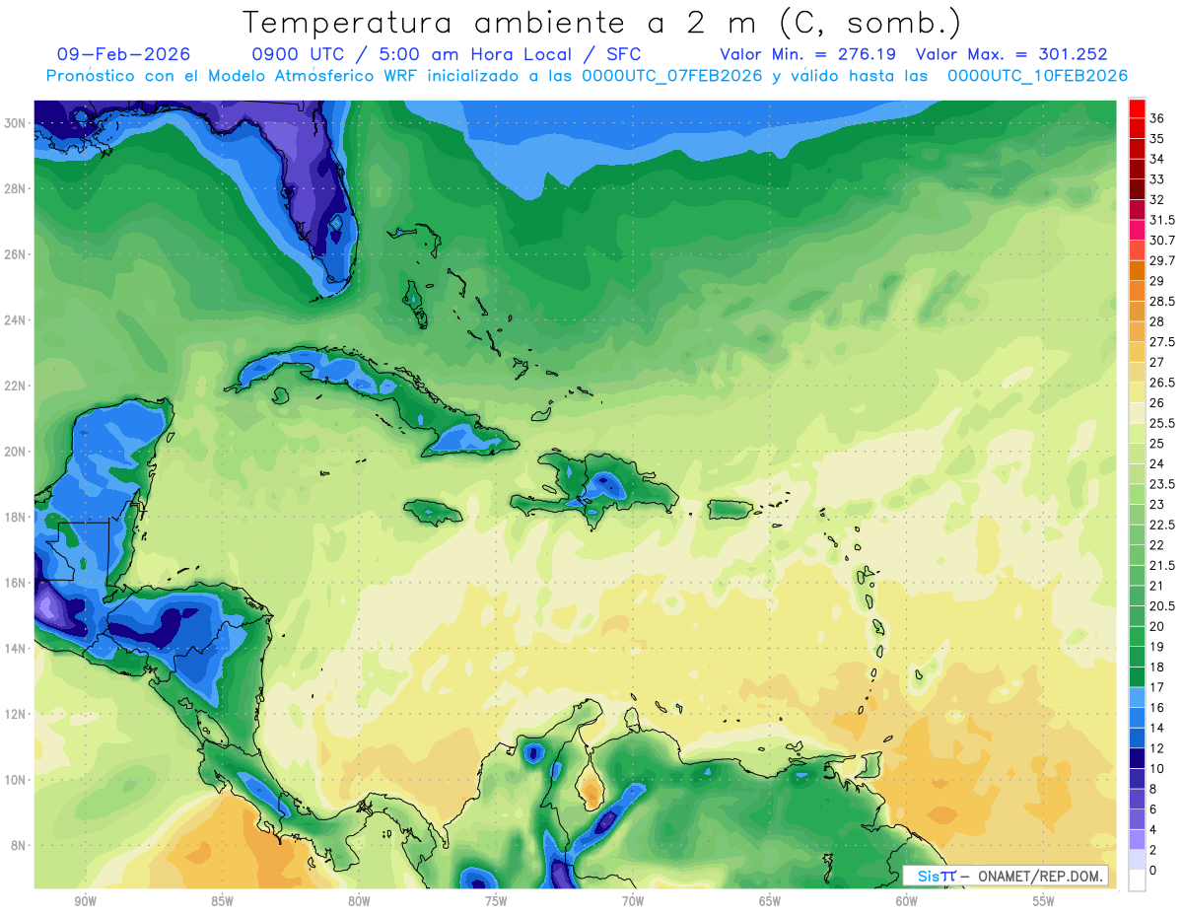Select the date text "09-Feb-2026"

[123, 54]
